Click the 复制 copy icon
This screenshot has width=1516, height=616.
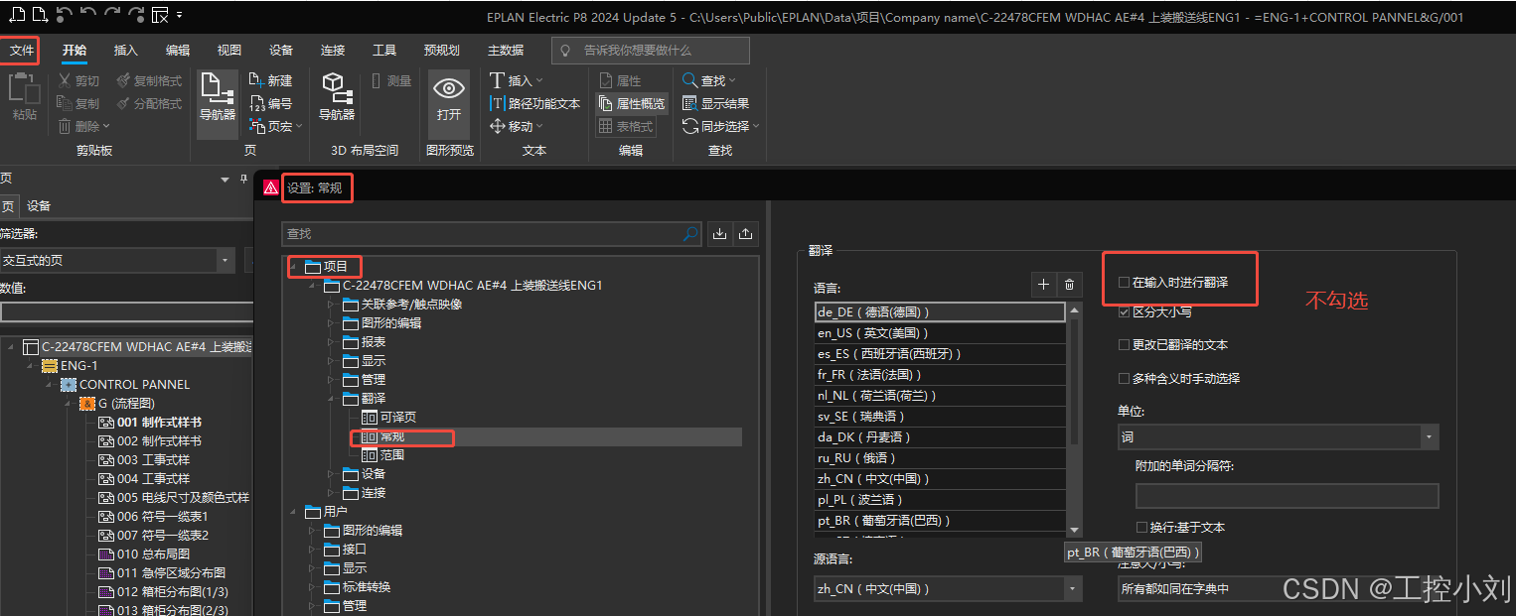point(65,103)
